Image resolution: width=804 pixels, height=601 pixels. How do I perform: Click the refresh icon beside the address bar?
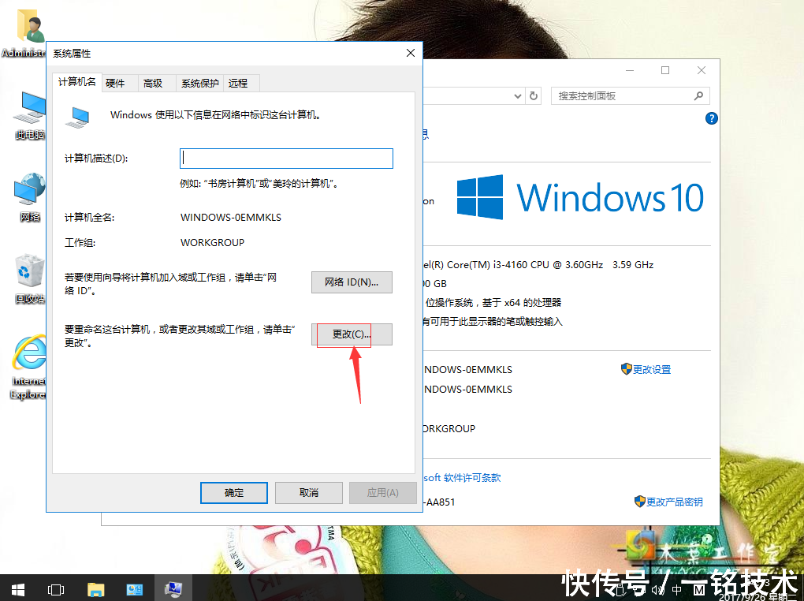(534, 95)
